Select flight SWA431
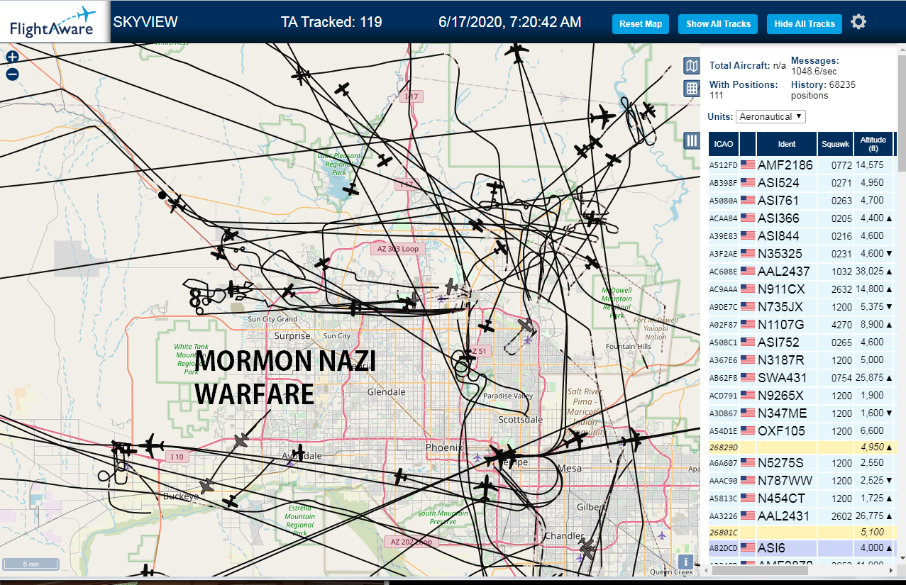 point(801,378)
